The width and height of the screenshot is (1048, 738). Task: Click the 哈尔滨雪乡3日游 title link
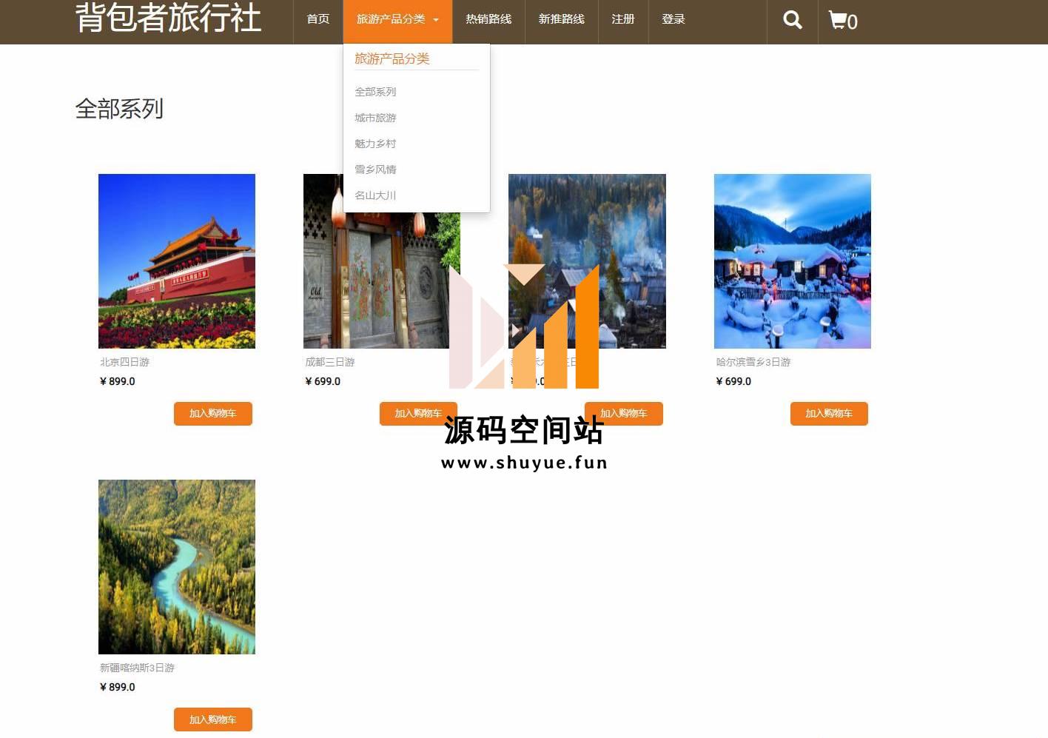pos(753,362)
